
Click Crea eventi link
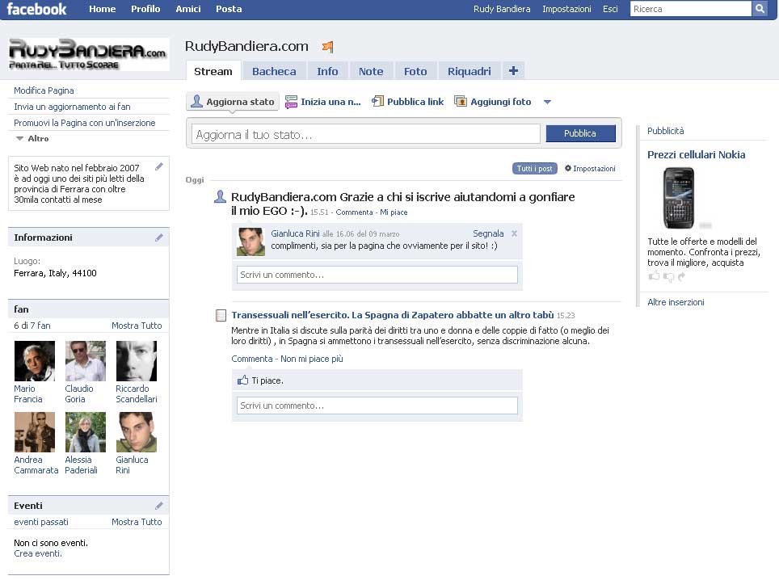(x=38, y=553)
